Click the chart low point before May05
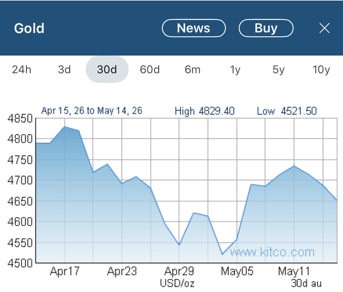343x292 pixels. [222, 254]
